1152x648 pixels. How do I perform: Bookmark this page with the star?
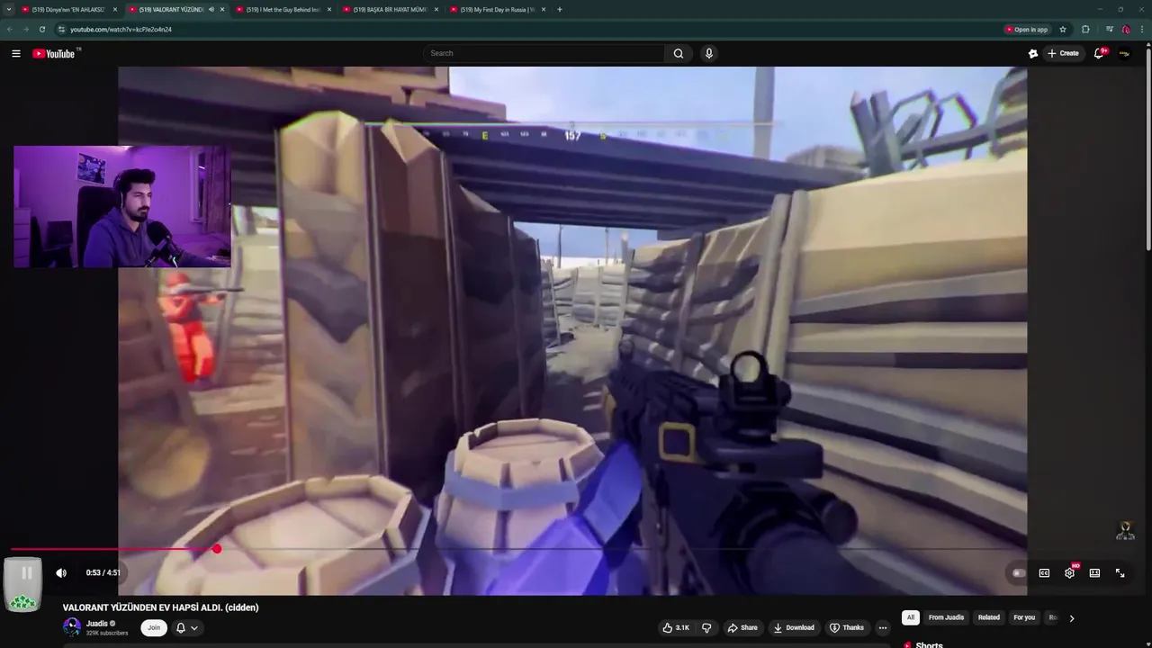tap(1063, 29)
